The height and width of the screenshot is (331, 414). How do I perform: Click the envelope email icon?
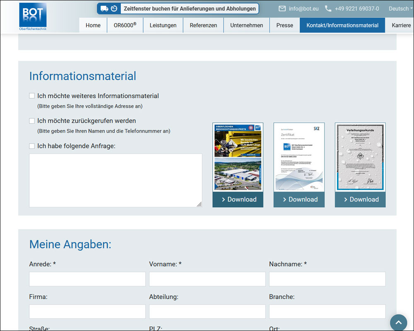tap(282, 9)
